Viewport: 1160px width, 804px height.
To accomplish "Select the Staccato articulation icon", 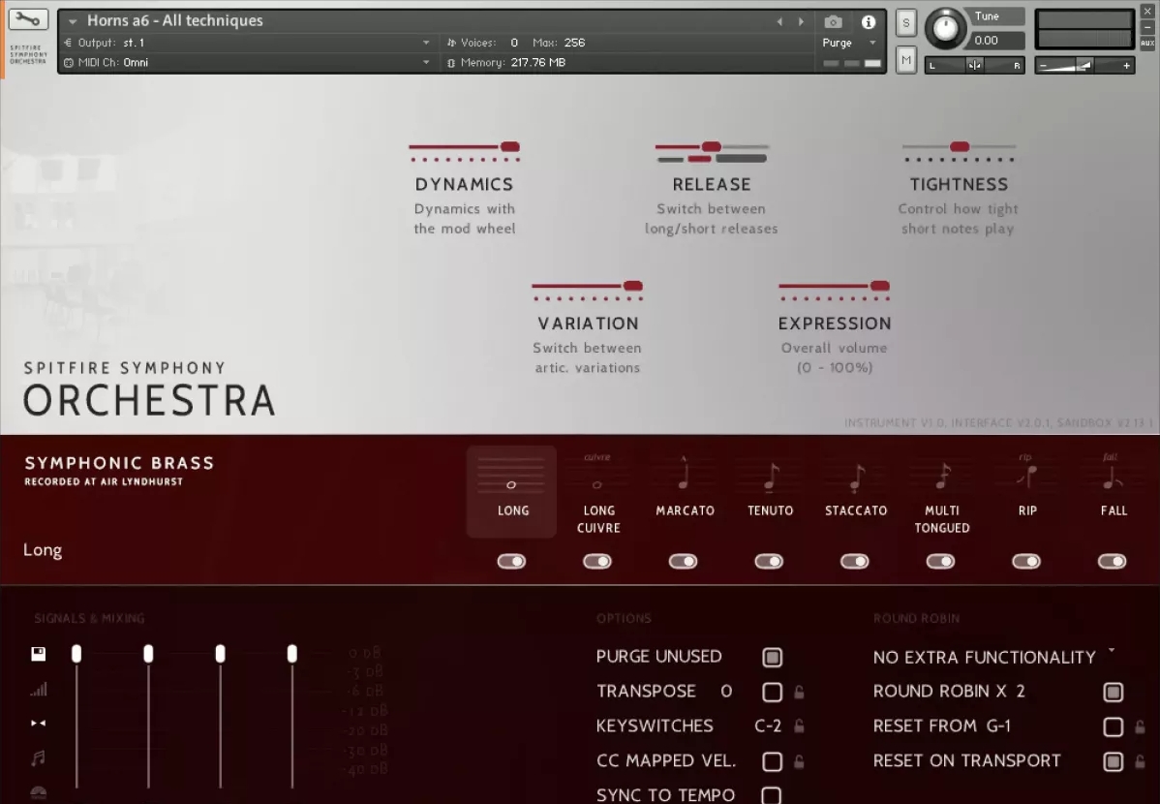I will [856, 477].
